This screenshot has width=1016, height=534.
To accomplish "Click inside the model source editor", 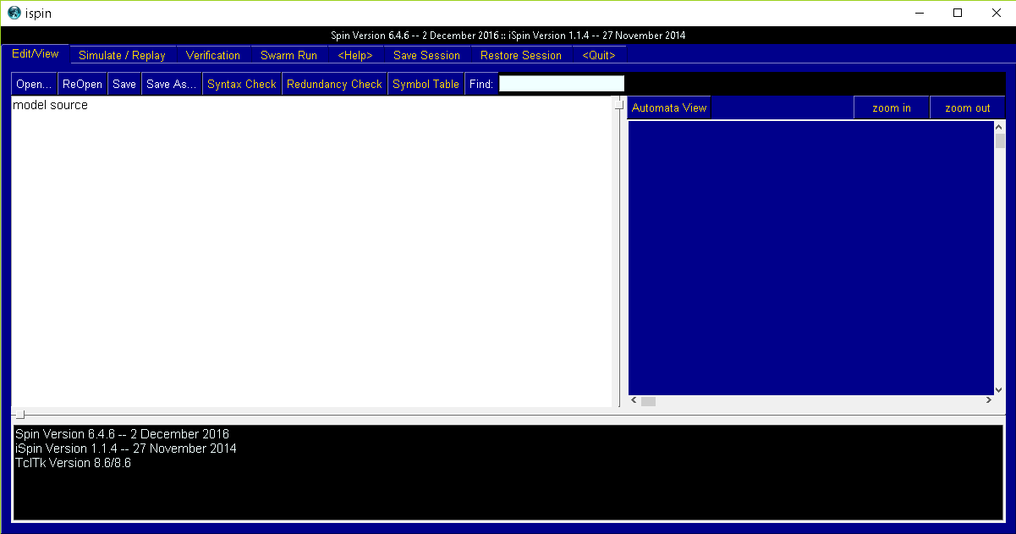I will (311, 252).
